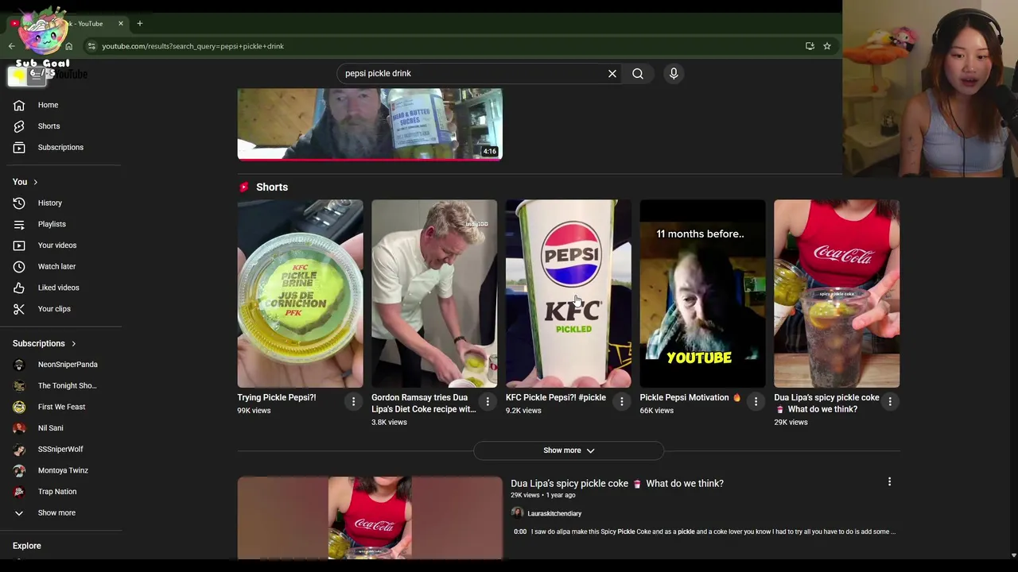
Task: Open the Dua Lipa's spicy pickle coke video title
Action: point(617,483)
